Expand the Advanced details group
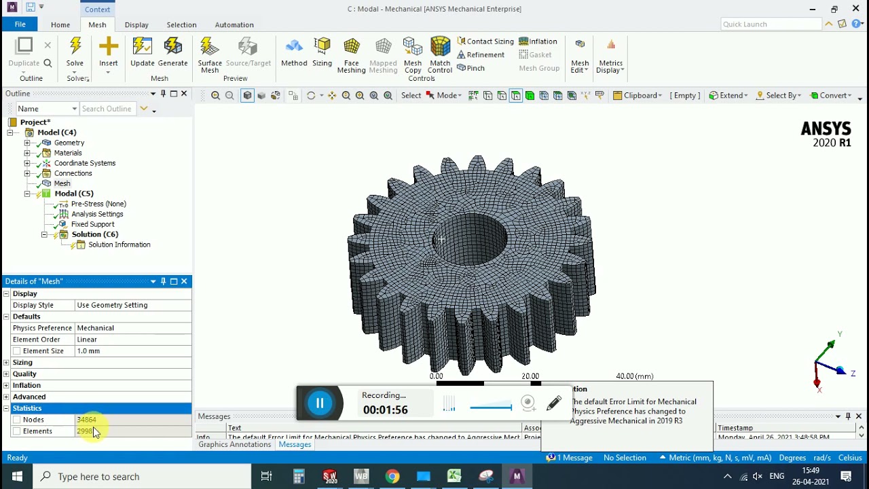This screenshot has width=869, height=489. pos(6,397)
